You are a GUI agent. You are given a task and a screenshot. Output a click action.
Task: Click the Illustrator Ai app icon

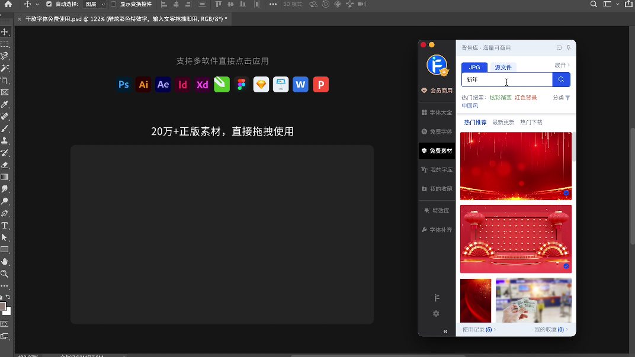[x=143, y=85]
